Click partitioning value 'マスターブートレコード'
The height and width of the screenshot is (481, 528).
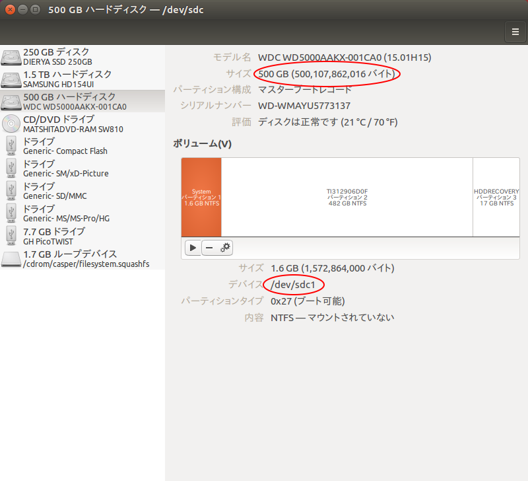point(305,90)
